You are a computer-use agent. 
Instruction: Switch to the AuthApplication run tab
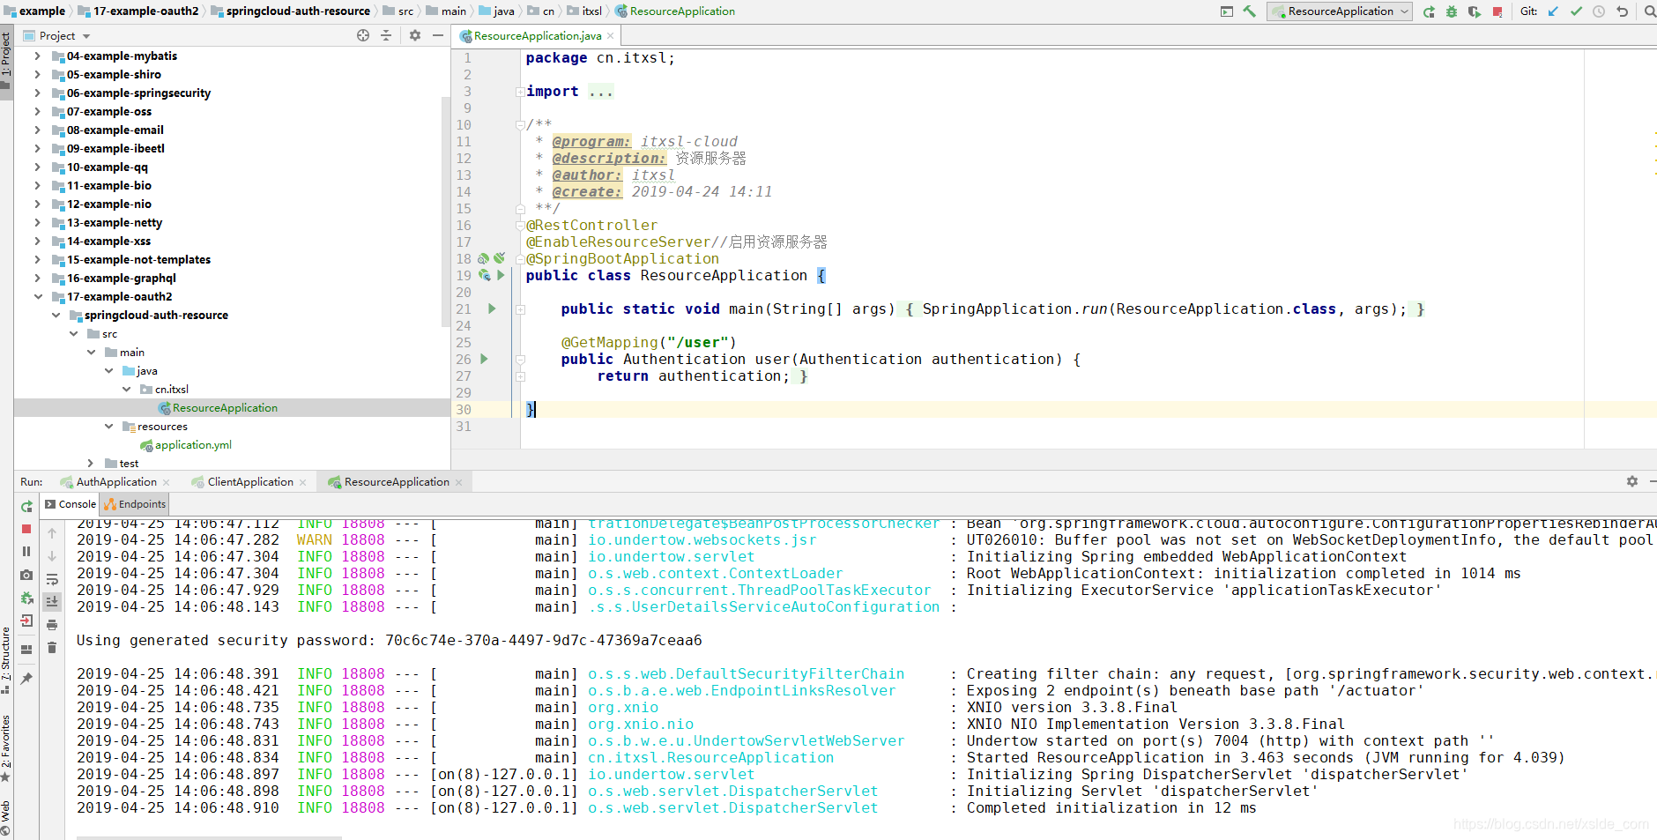(116, 482)
